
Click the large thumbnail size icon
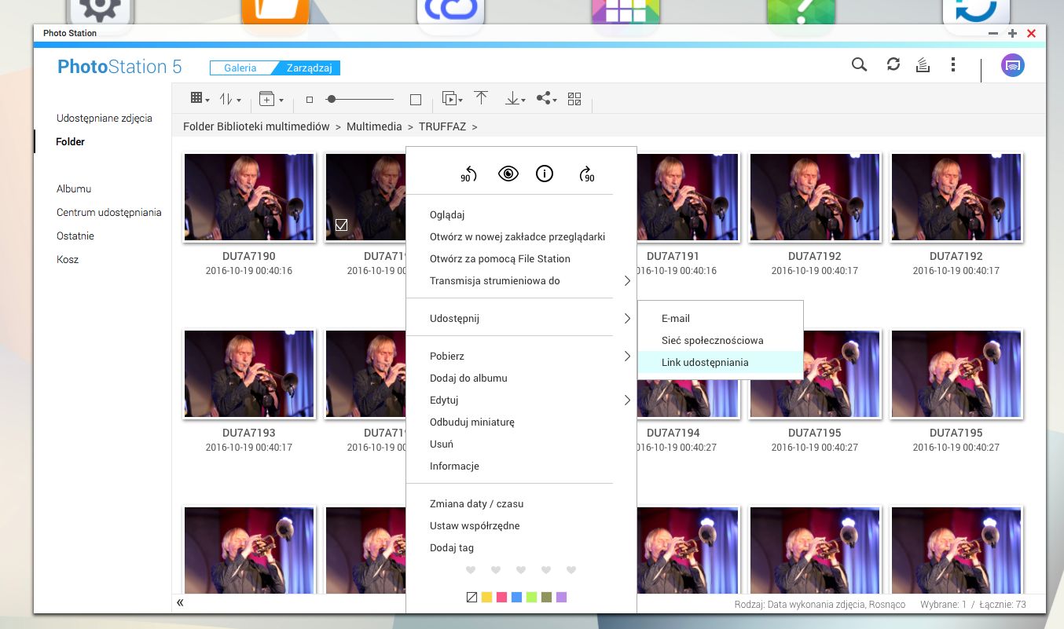(416, 100)
